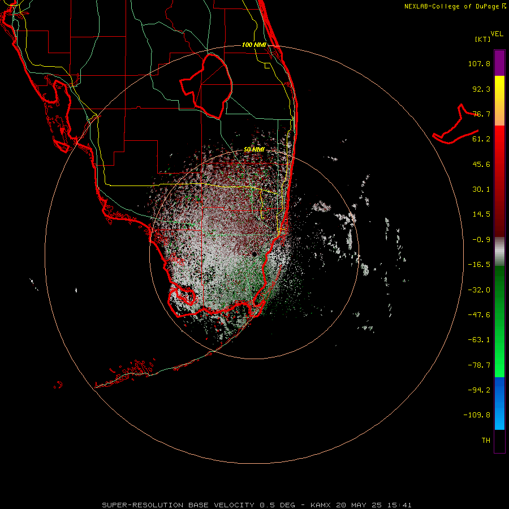
Task: Select the -63.1 scale value
Action: [479, 340]
